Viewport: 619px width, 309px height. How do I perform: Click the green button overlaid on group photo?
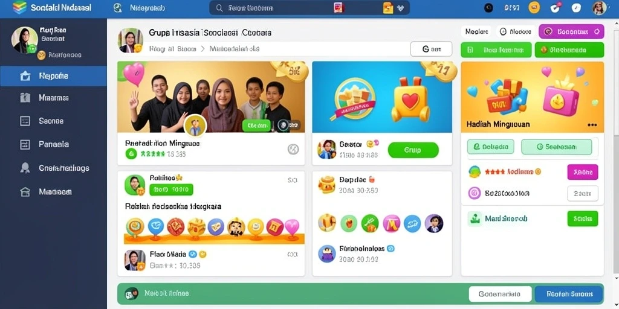point(256,126)
